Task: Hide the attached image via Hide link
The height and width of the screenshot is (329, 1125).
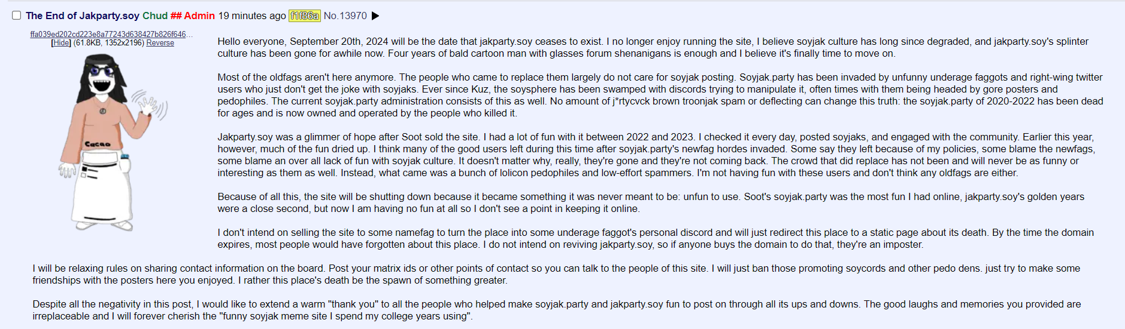Action: tap(61, 43)
